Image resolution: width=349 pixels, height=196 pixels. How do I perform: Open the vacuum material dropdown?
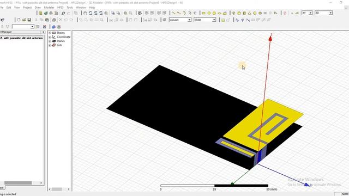coord(189,20)
